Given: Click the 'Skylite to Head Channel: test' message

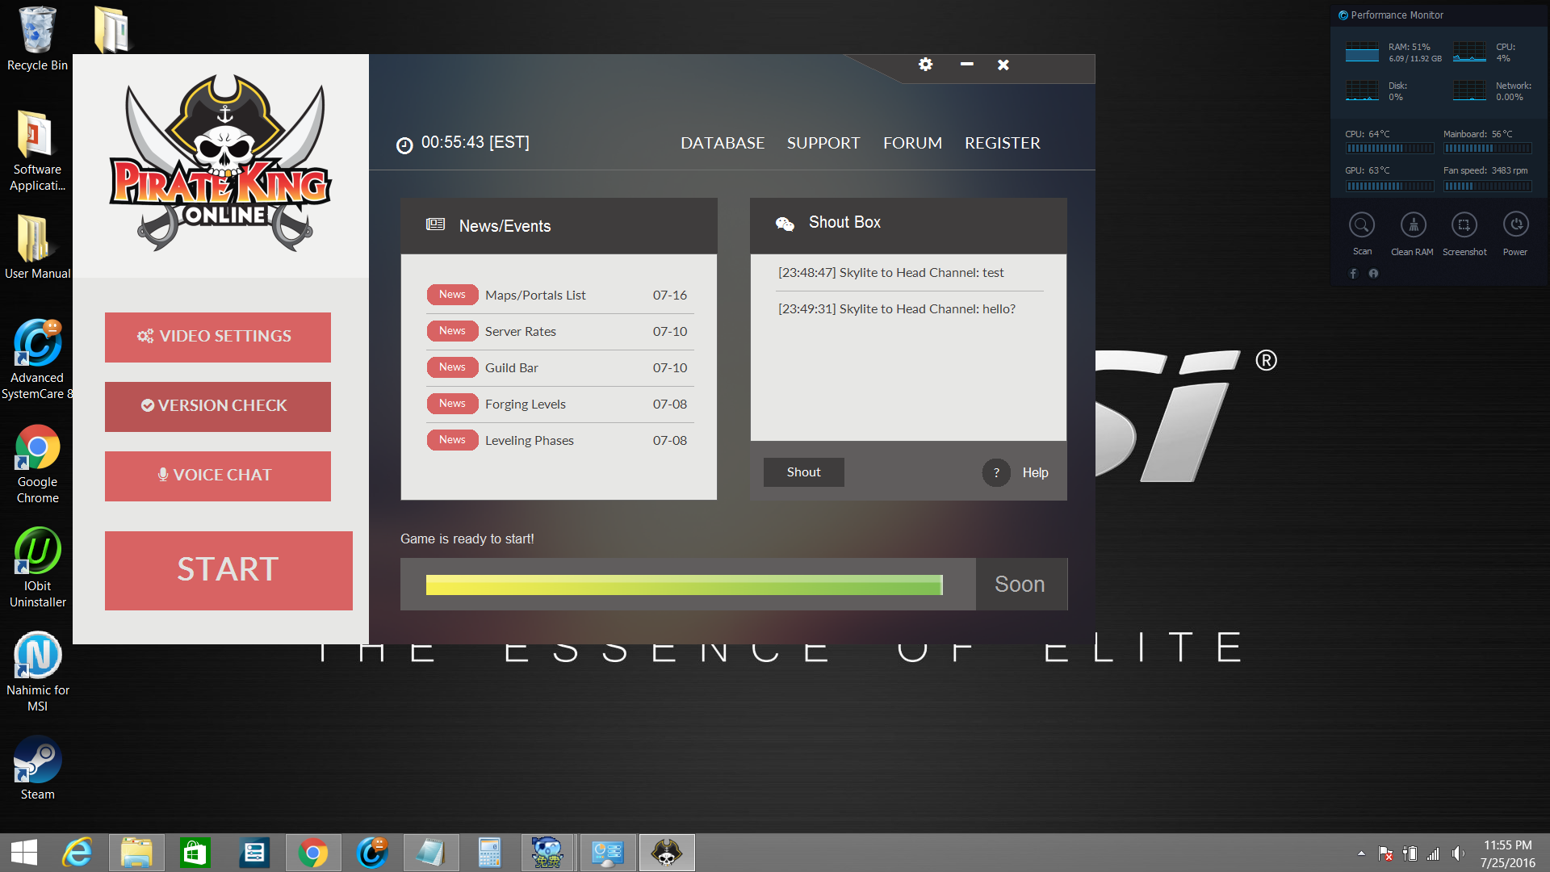Looking at the screenshot, I should (891, 273).
